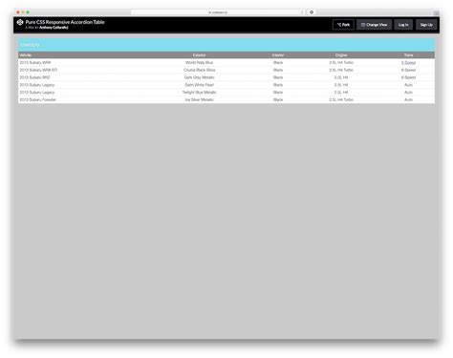Image resolution: width=453 pixels, height=358 pixels.
Task: Click the 2.5L H4 Turbo cell in WRX row
Action: tap(341, 62)
